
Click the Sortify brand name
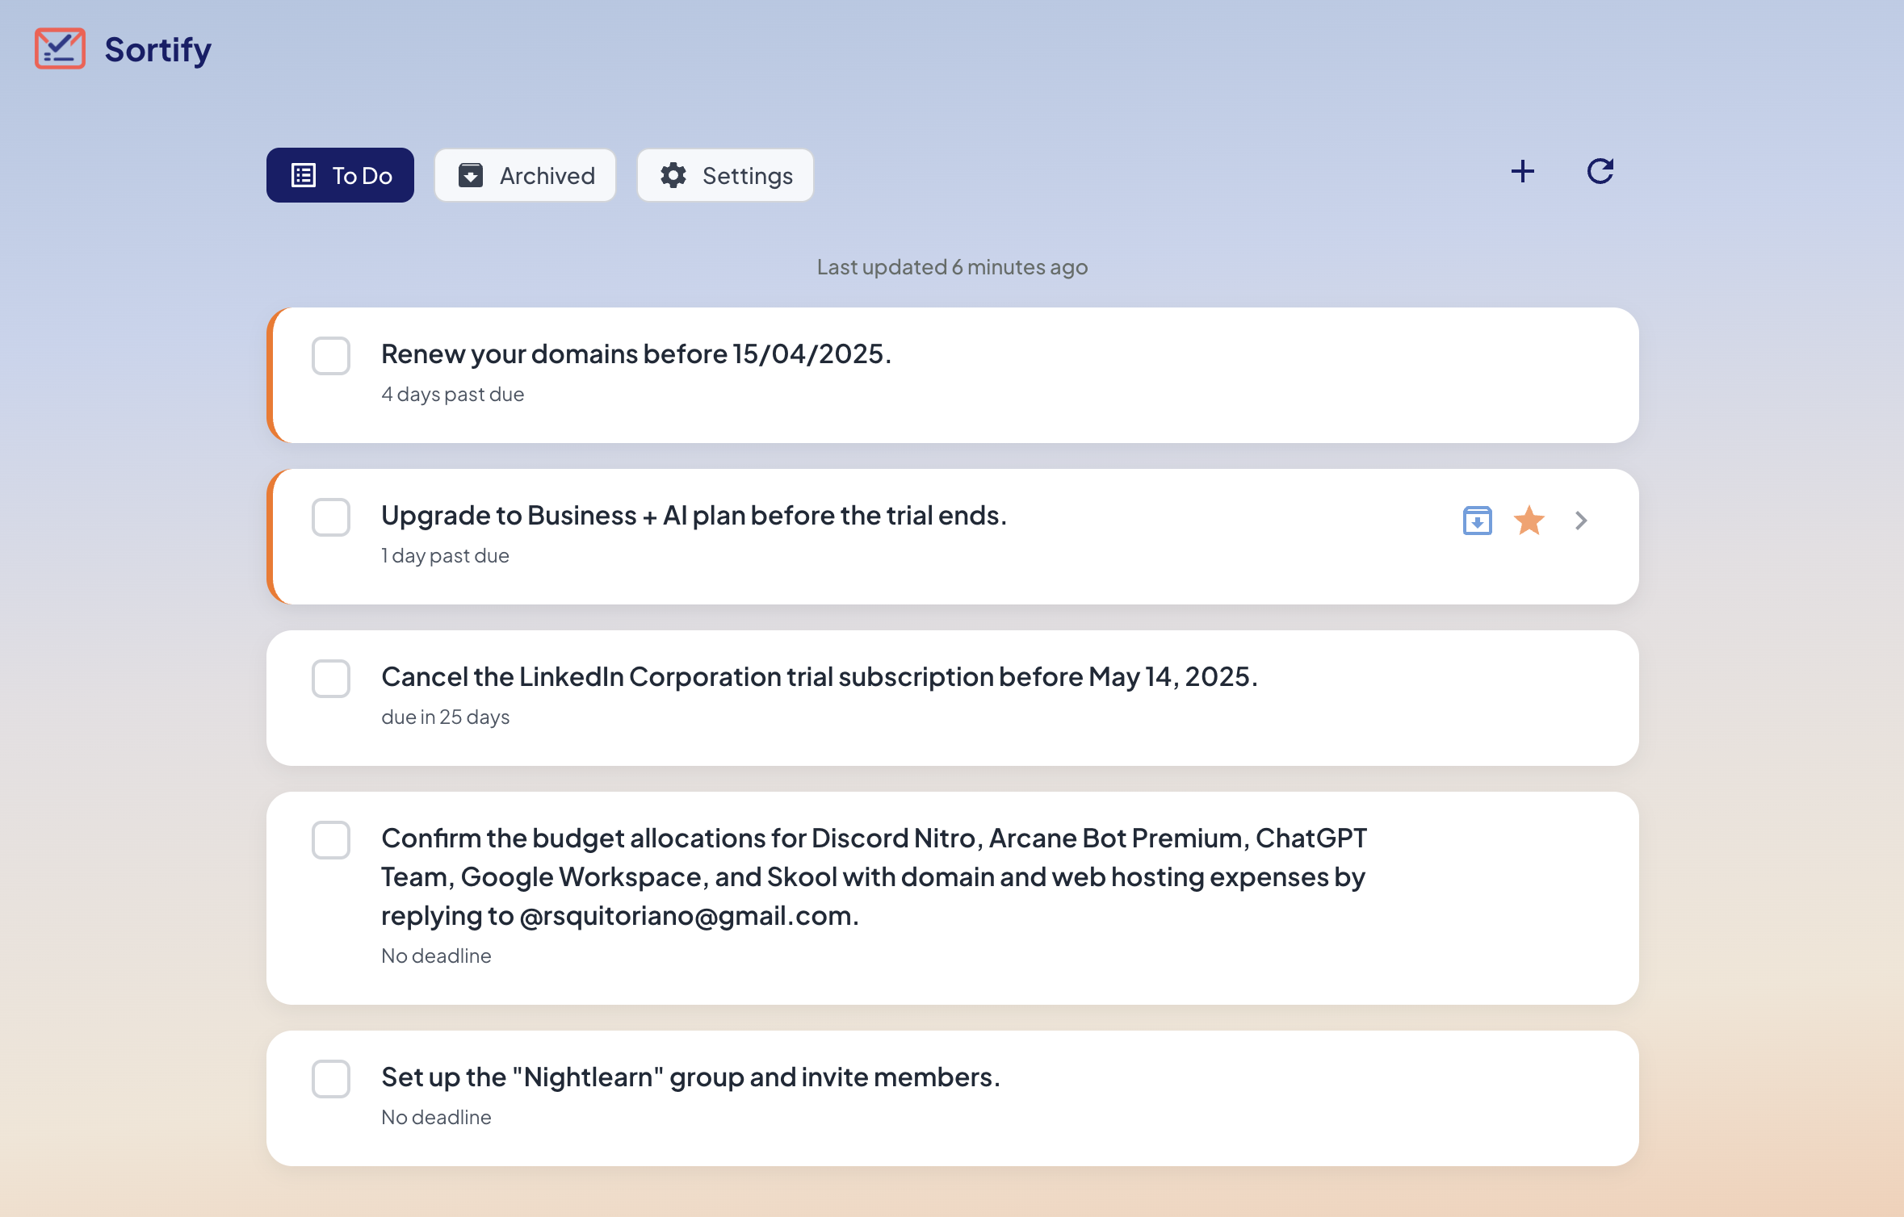tap(157, 49)
